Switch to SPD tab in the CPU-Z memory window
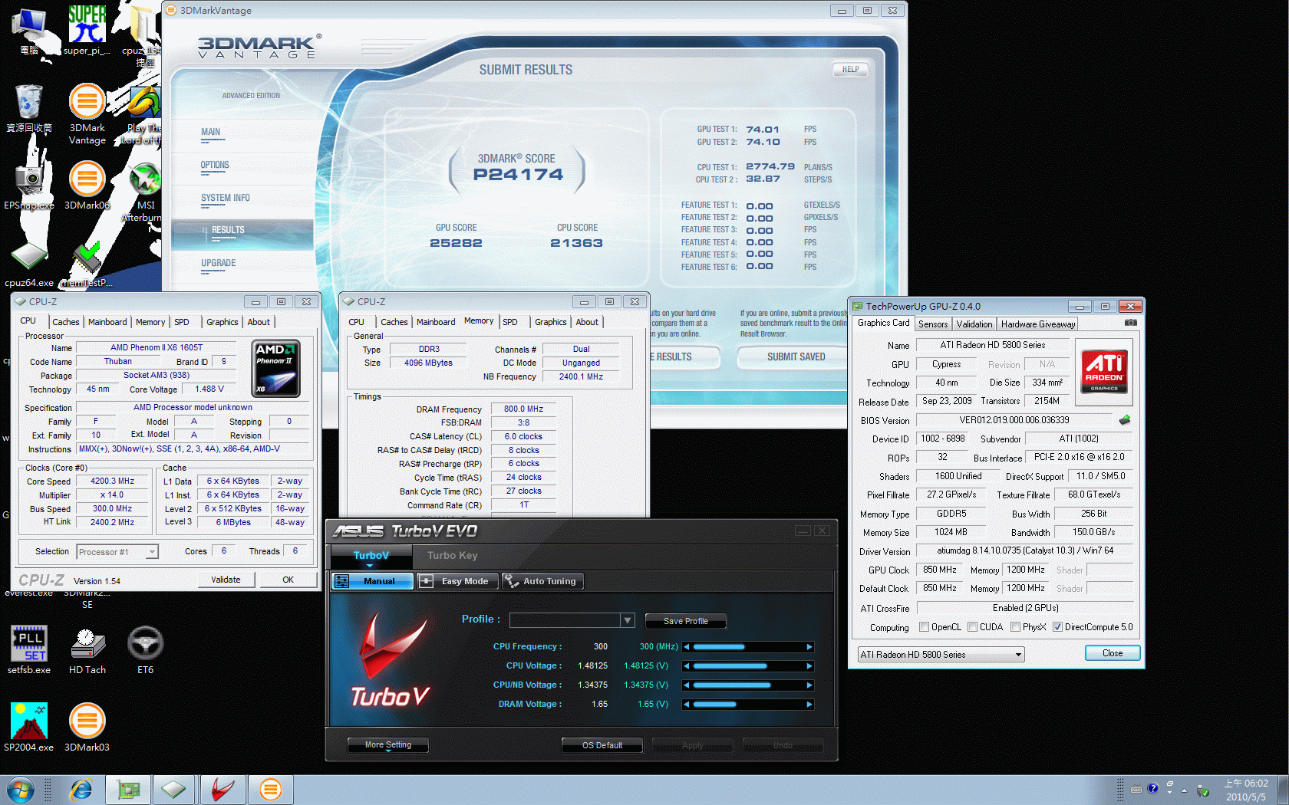 [x=510, y=322]
